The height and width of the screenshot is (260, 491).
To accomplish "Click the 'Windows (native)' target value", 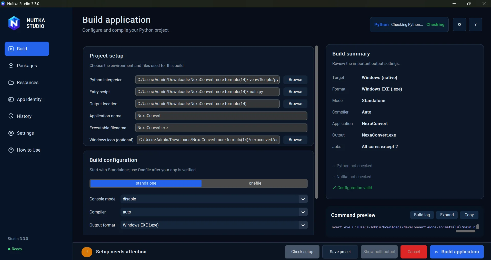I will [379, 78].
